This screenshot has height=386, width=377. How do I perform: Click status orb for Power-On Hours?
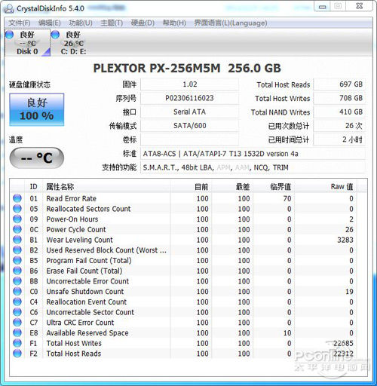[x=17, y=219]
